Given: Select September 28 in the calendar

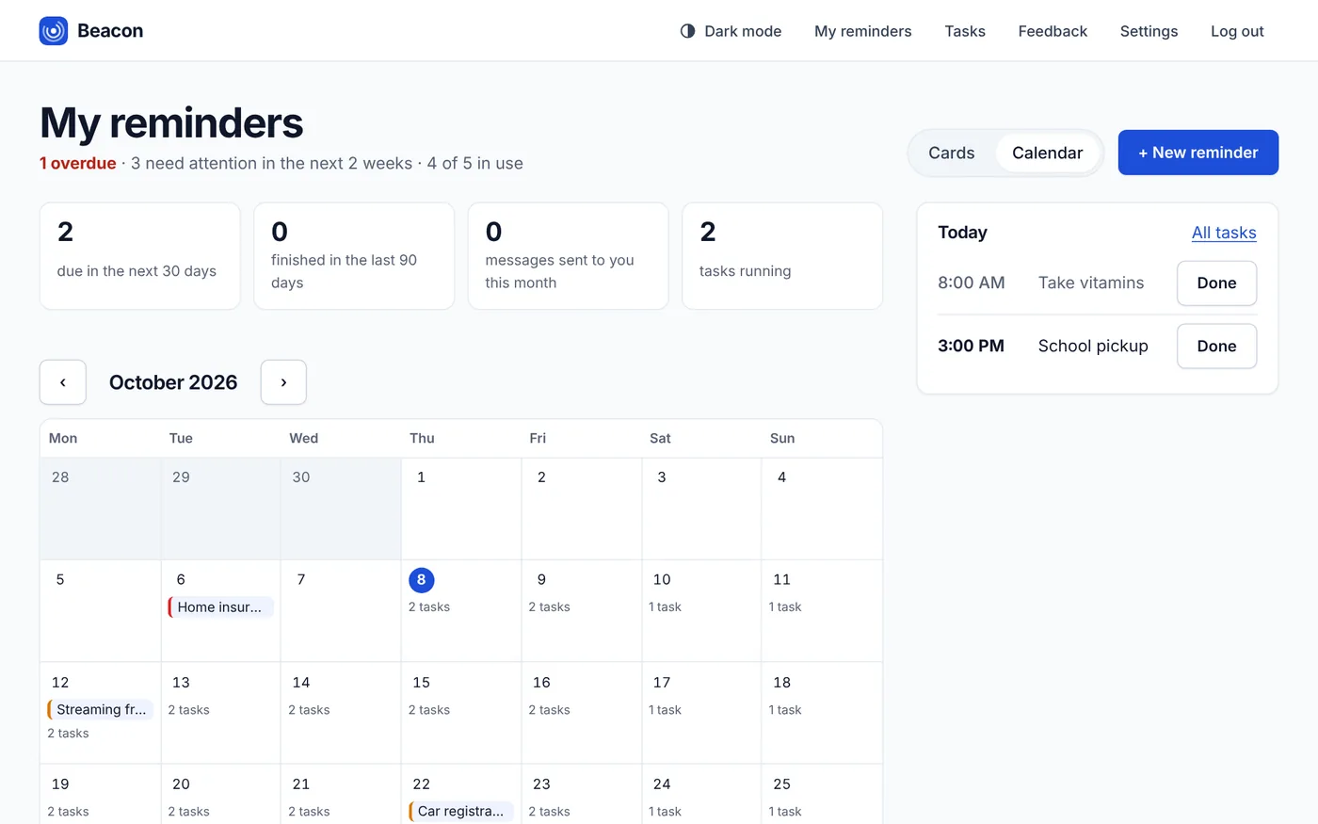Looking at the screenshot, I should 60,477.
